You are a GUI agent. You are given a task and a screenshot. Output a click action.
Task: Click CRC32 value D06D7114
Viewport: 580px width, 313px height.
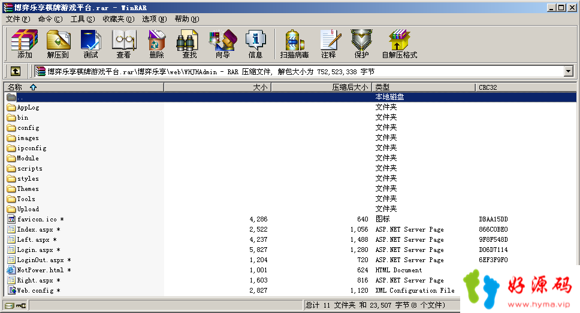(493, 250)
